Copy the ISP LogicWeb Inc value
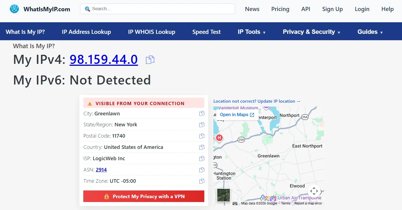 (202, 159)
